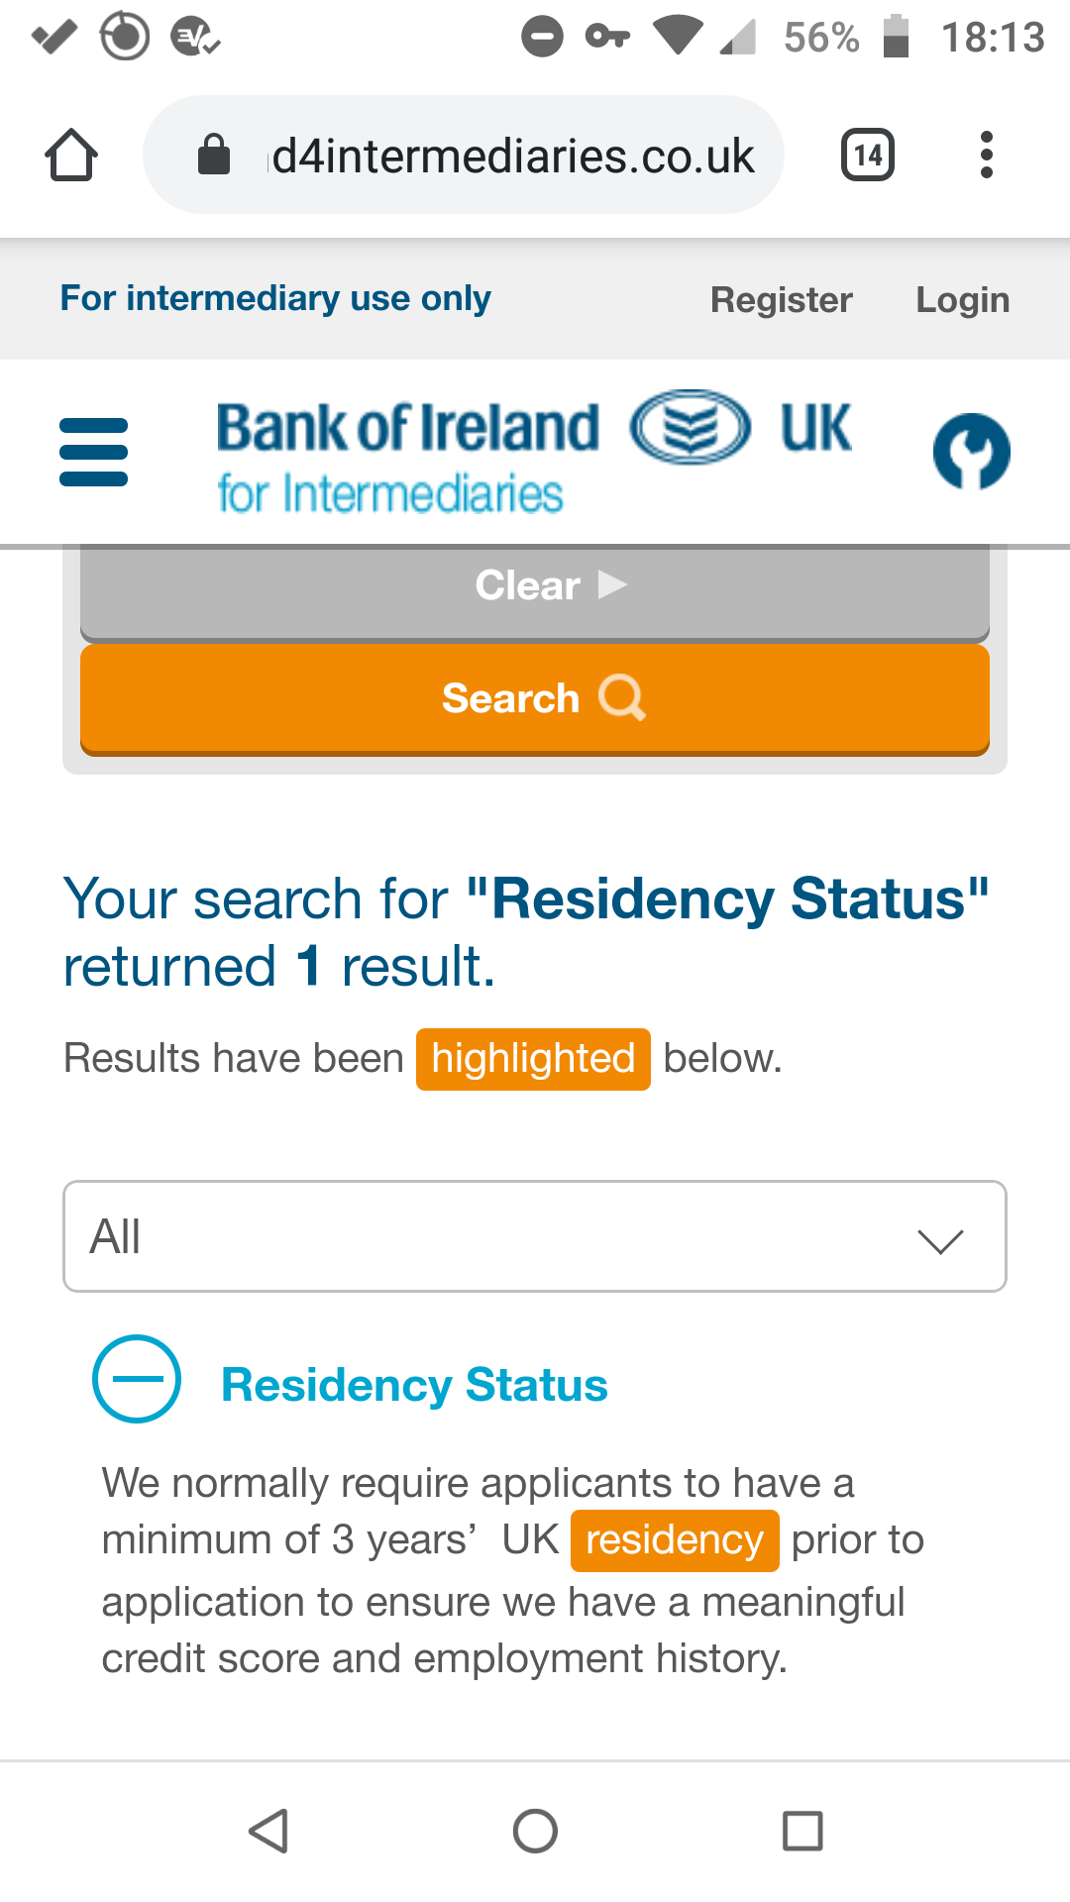1070x1902 pixels.
Task: Tap the Android back navigation button
Action: [x=267, y=1831]
